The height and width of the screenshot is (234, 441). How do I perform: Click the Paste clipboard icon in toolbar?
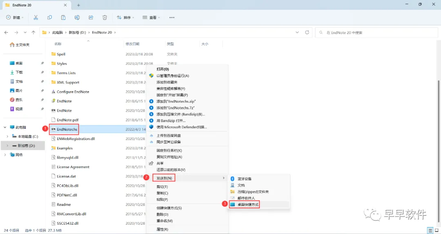point(63,17)
